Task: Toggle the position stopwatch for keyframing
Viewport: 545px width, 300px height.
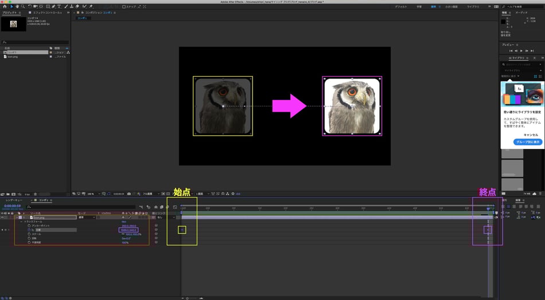Action: tap(29, 230)
